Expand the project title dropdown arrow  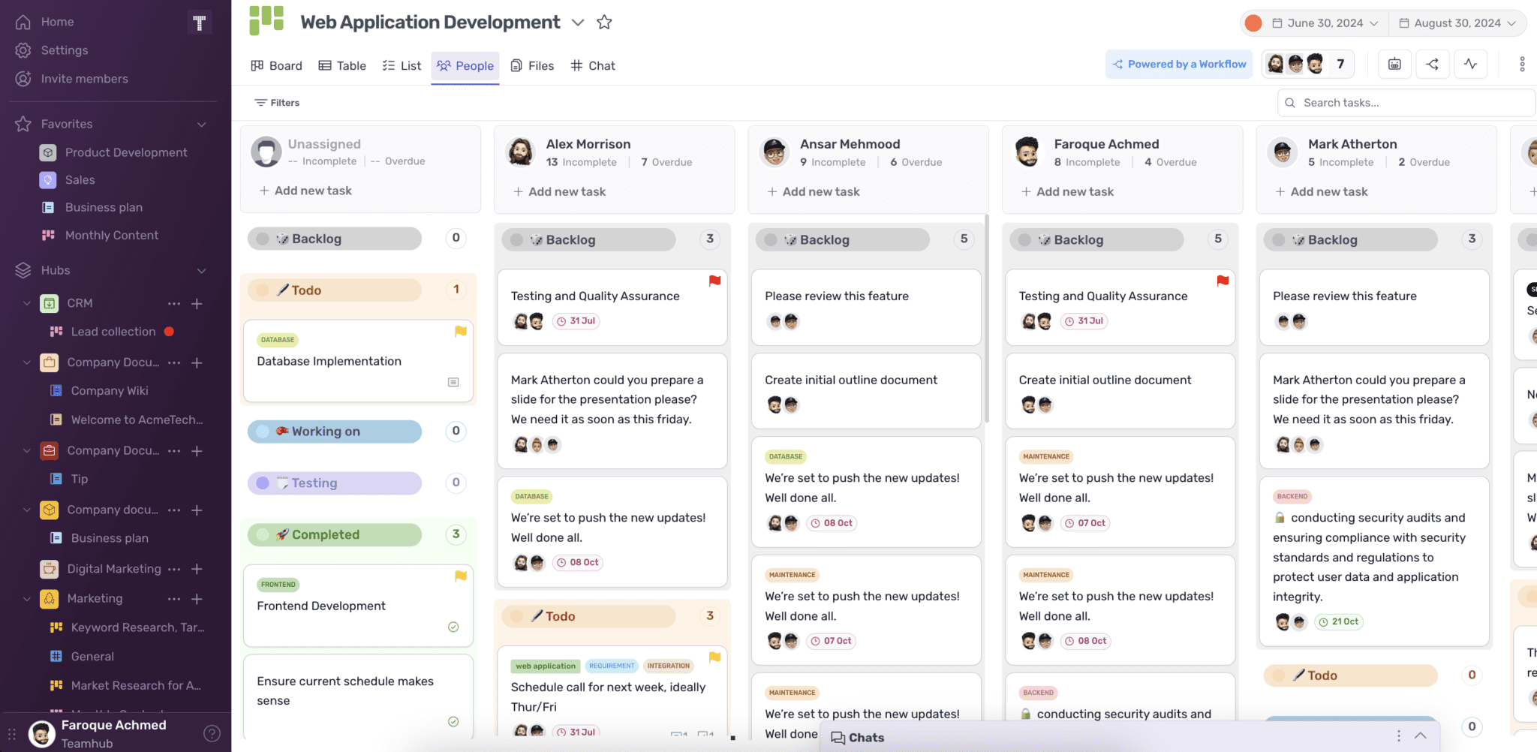point(578,23)
